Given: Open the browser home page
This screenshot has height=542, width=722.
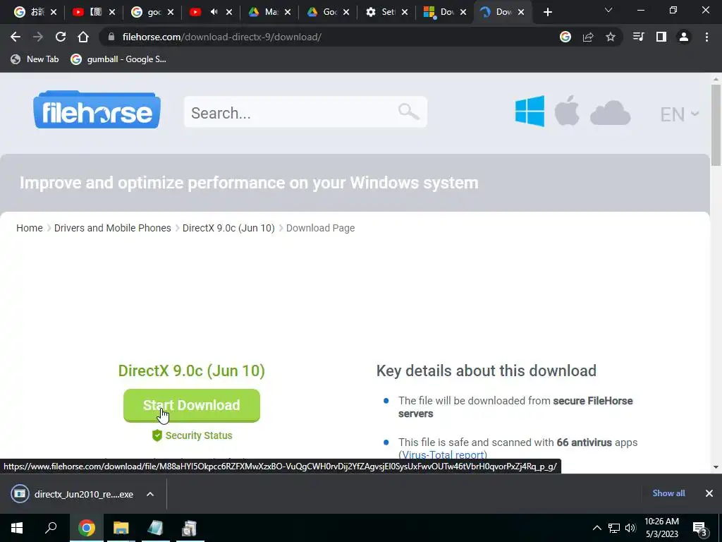Looking at the screenshot, I should coord(83,37).
